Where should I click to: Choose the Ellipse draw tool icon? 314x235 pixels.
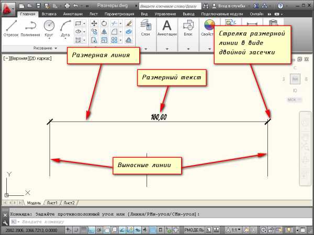pyautogui.click(x=78, y=31)
